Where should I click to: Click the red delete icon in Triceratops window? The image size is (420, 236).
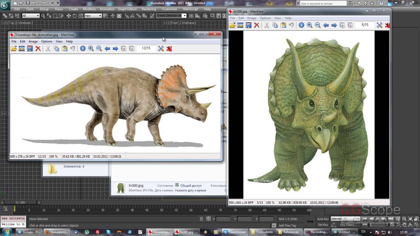[x=38, y=49]
